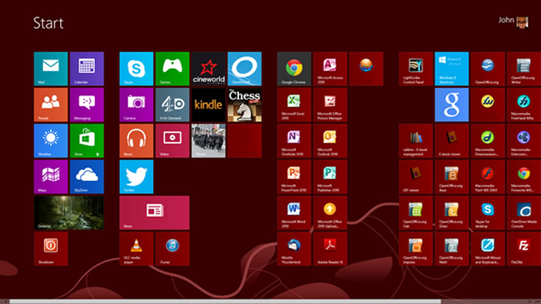Open the 4 On Demand tile
Viewport: 541px width, 304px height.
[x=172, y=105]
